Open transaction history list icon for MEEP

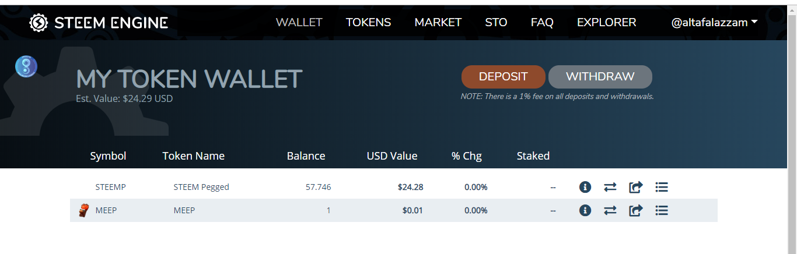pos(661,210)
